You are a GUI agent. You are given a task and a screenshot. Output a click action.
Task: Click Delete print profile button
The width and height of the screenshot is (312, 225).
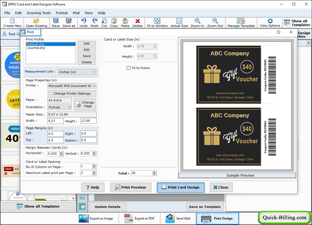point(87,62)
